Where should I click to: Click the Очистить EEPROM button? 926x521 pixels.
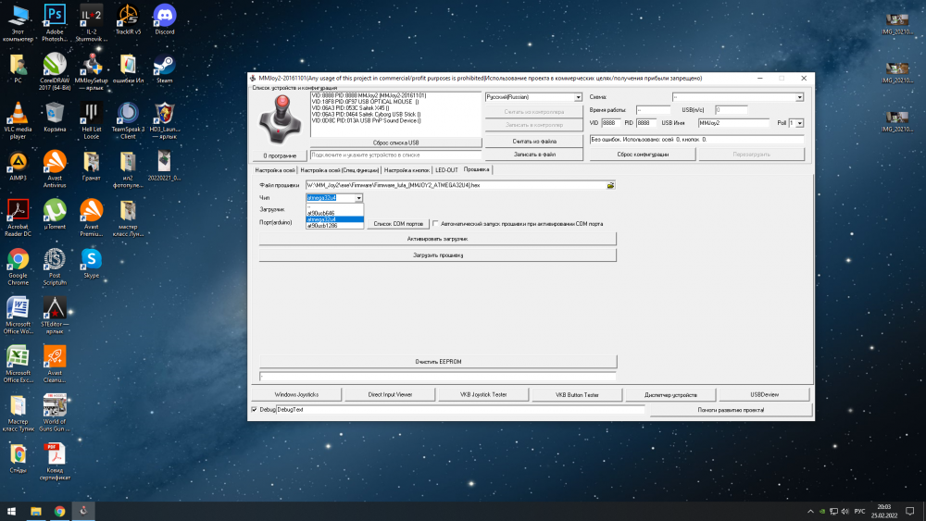[438, 361]
